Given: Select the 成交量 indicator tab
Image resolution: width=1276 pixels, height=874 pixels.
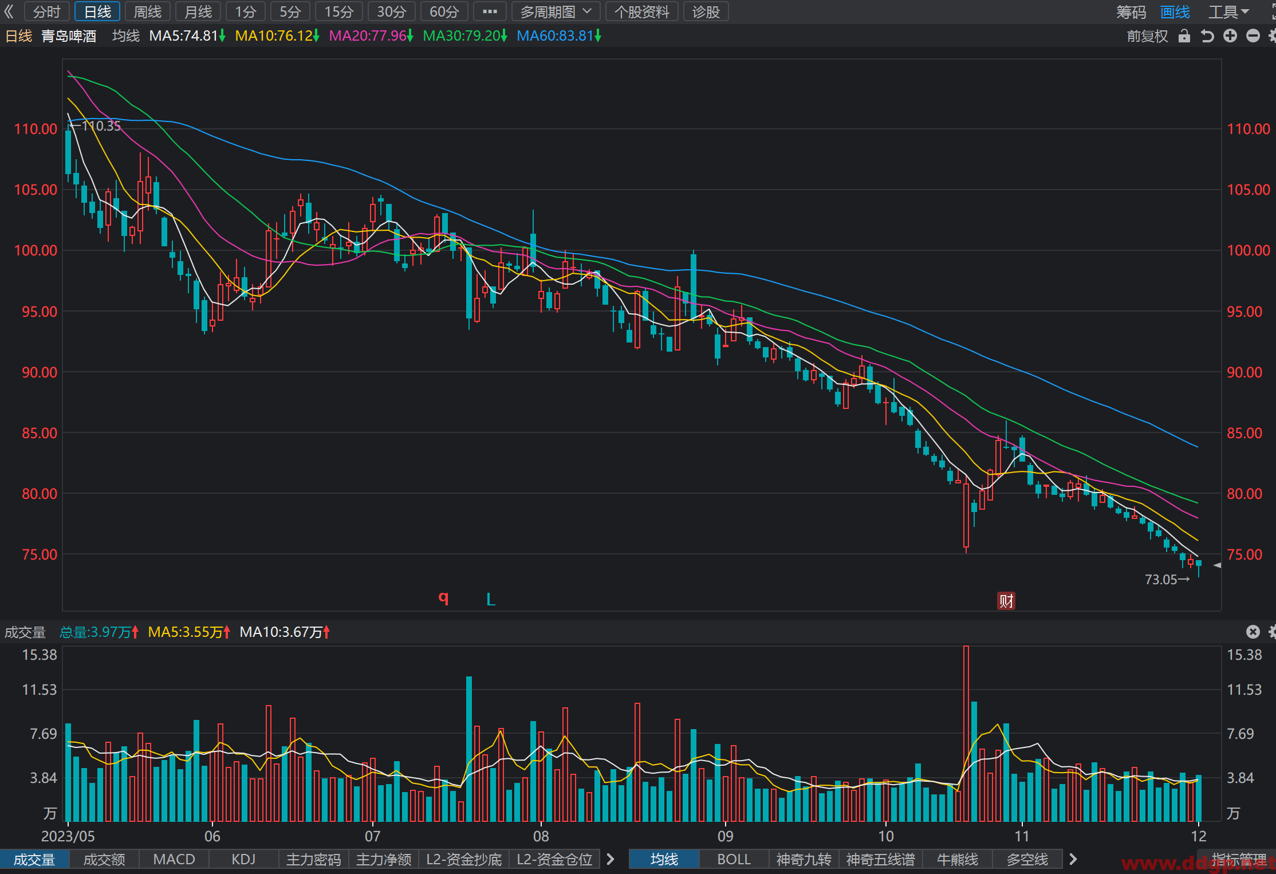Looking at the screenshot, I should (x=34, y=859).
